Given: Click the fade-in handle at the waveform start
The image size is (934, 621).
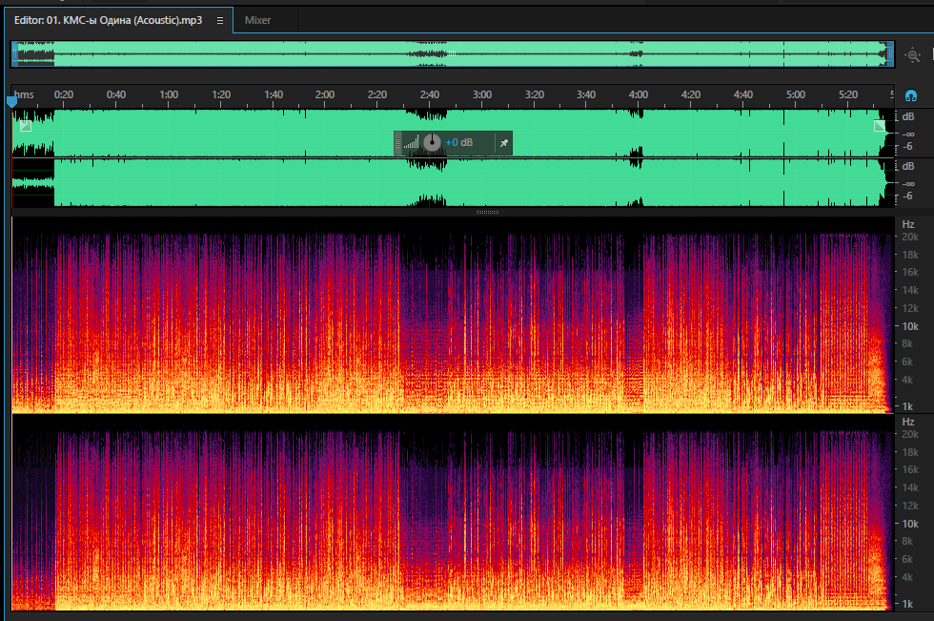Looking at the screenshot, I should (26, 126).
